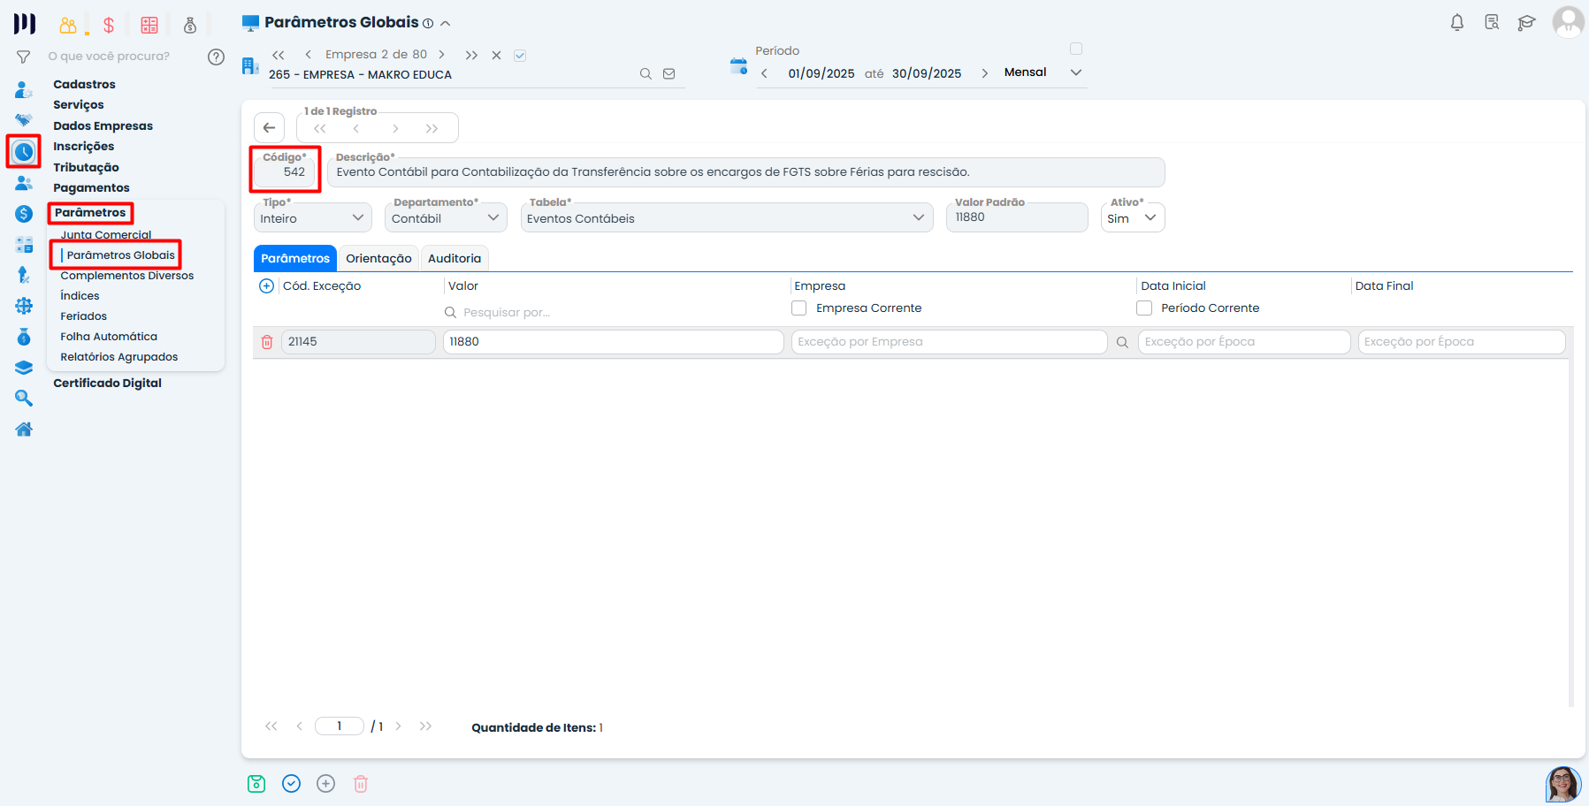Open the Tipo dropdown showing Inteiro
1589x806 pixels.
(x=313, y=218)
